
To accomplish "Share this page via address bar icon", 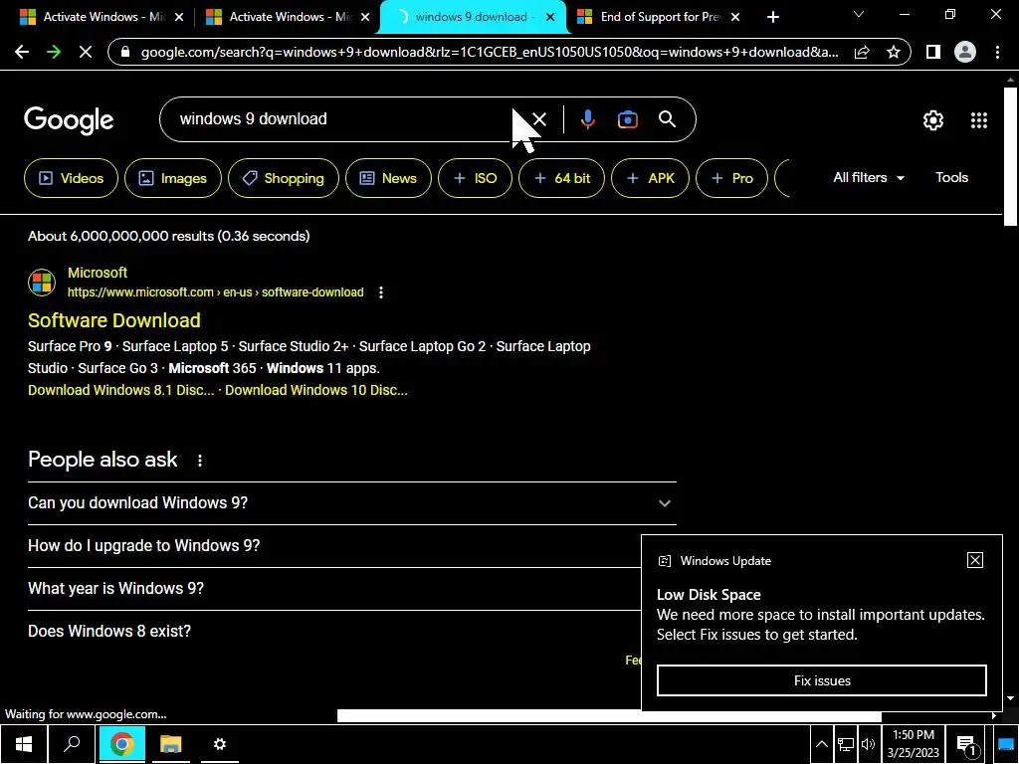I will pyautogui.click(x=862, y=52).
